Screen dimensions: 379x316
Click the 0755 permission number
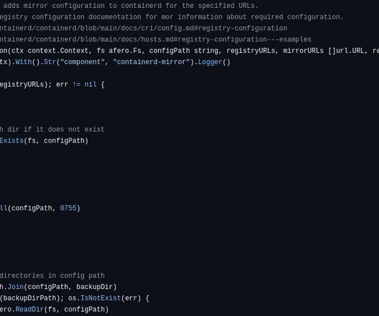click(68, 208)
